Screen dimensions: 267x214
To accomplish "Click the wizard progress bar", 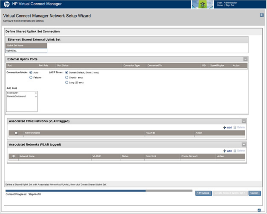I will pos(99,191).
